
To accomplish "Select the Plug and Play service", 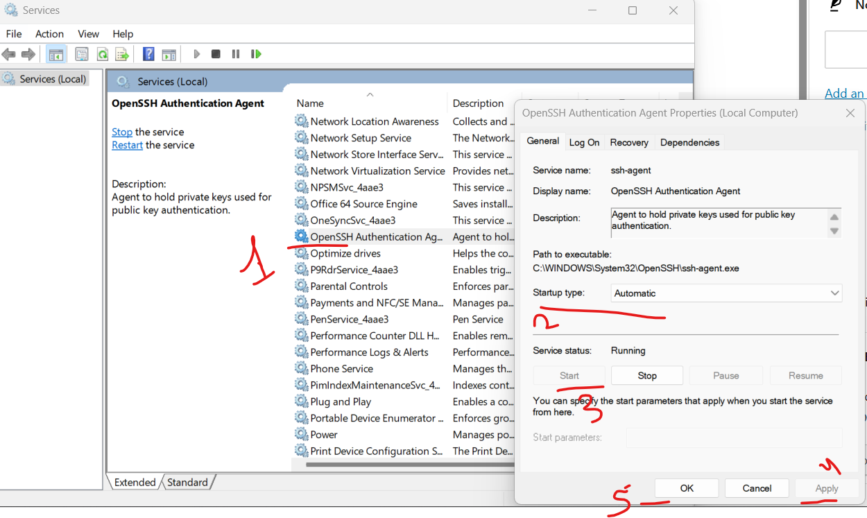I will [x=340, y=401].
